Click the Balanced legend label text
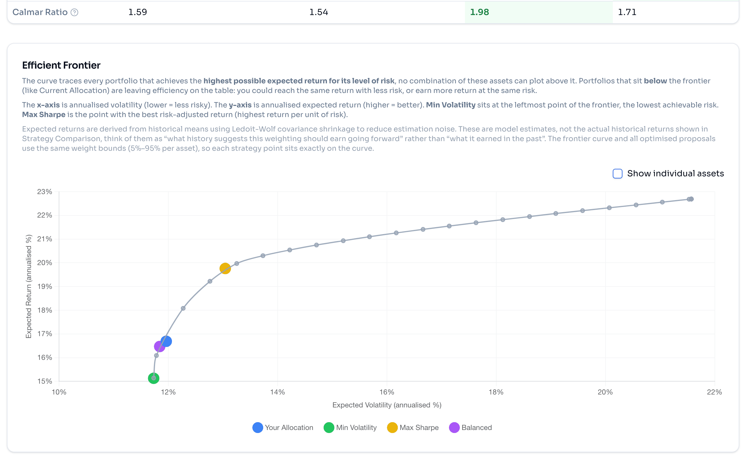The height and width of the screenshot is (467, 748). tap(477, 428)
